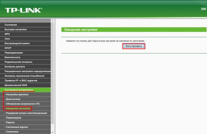Click sidebar scrollbar down arrow
This screenshot has height=134, width=207.
click(52, 132)
